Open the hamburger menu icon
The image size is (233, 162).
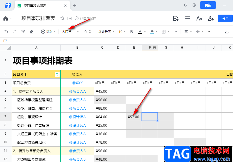click(188, 18)
